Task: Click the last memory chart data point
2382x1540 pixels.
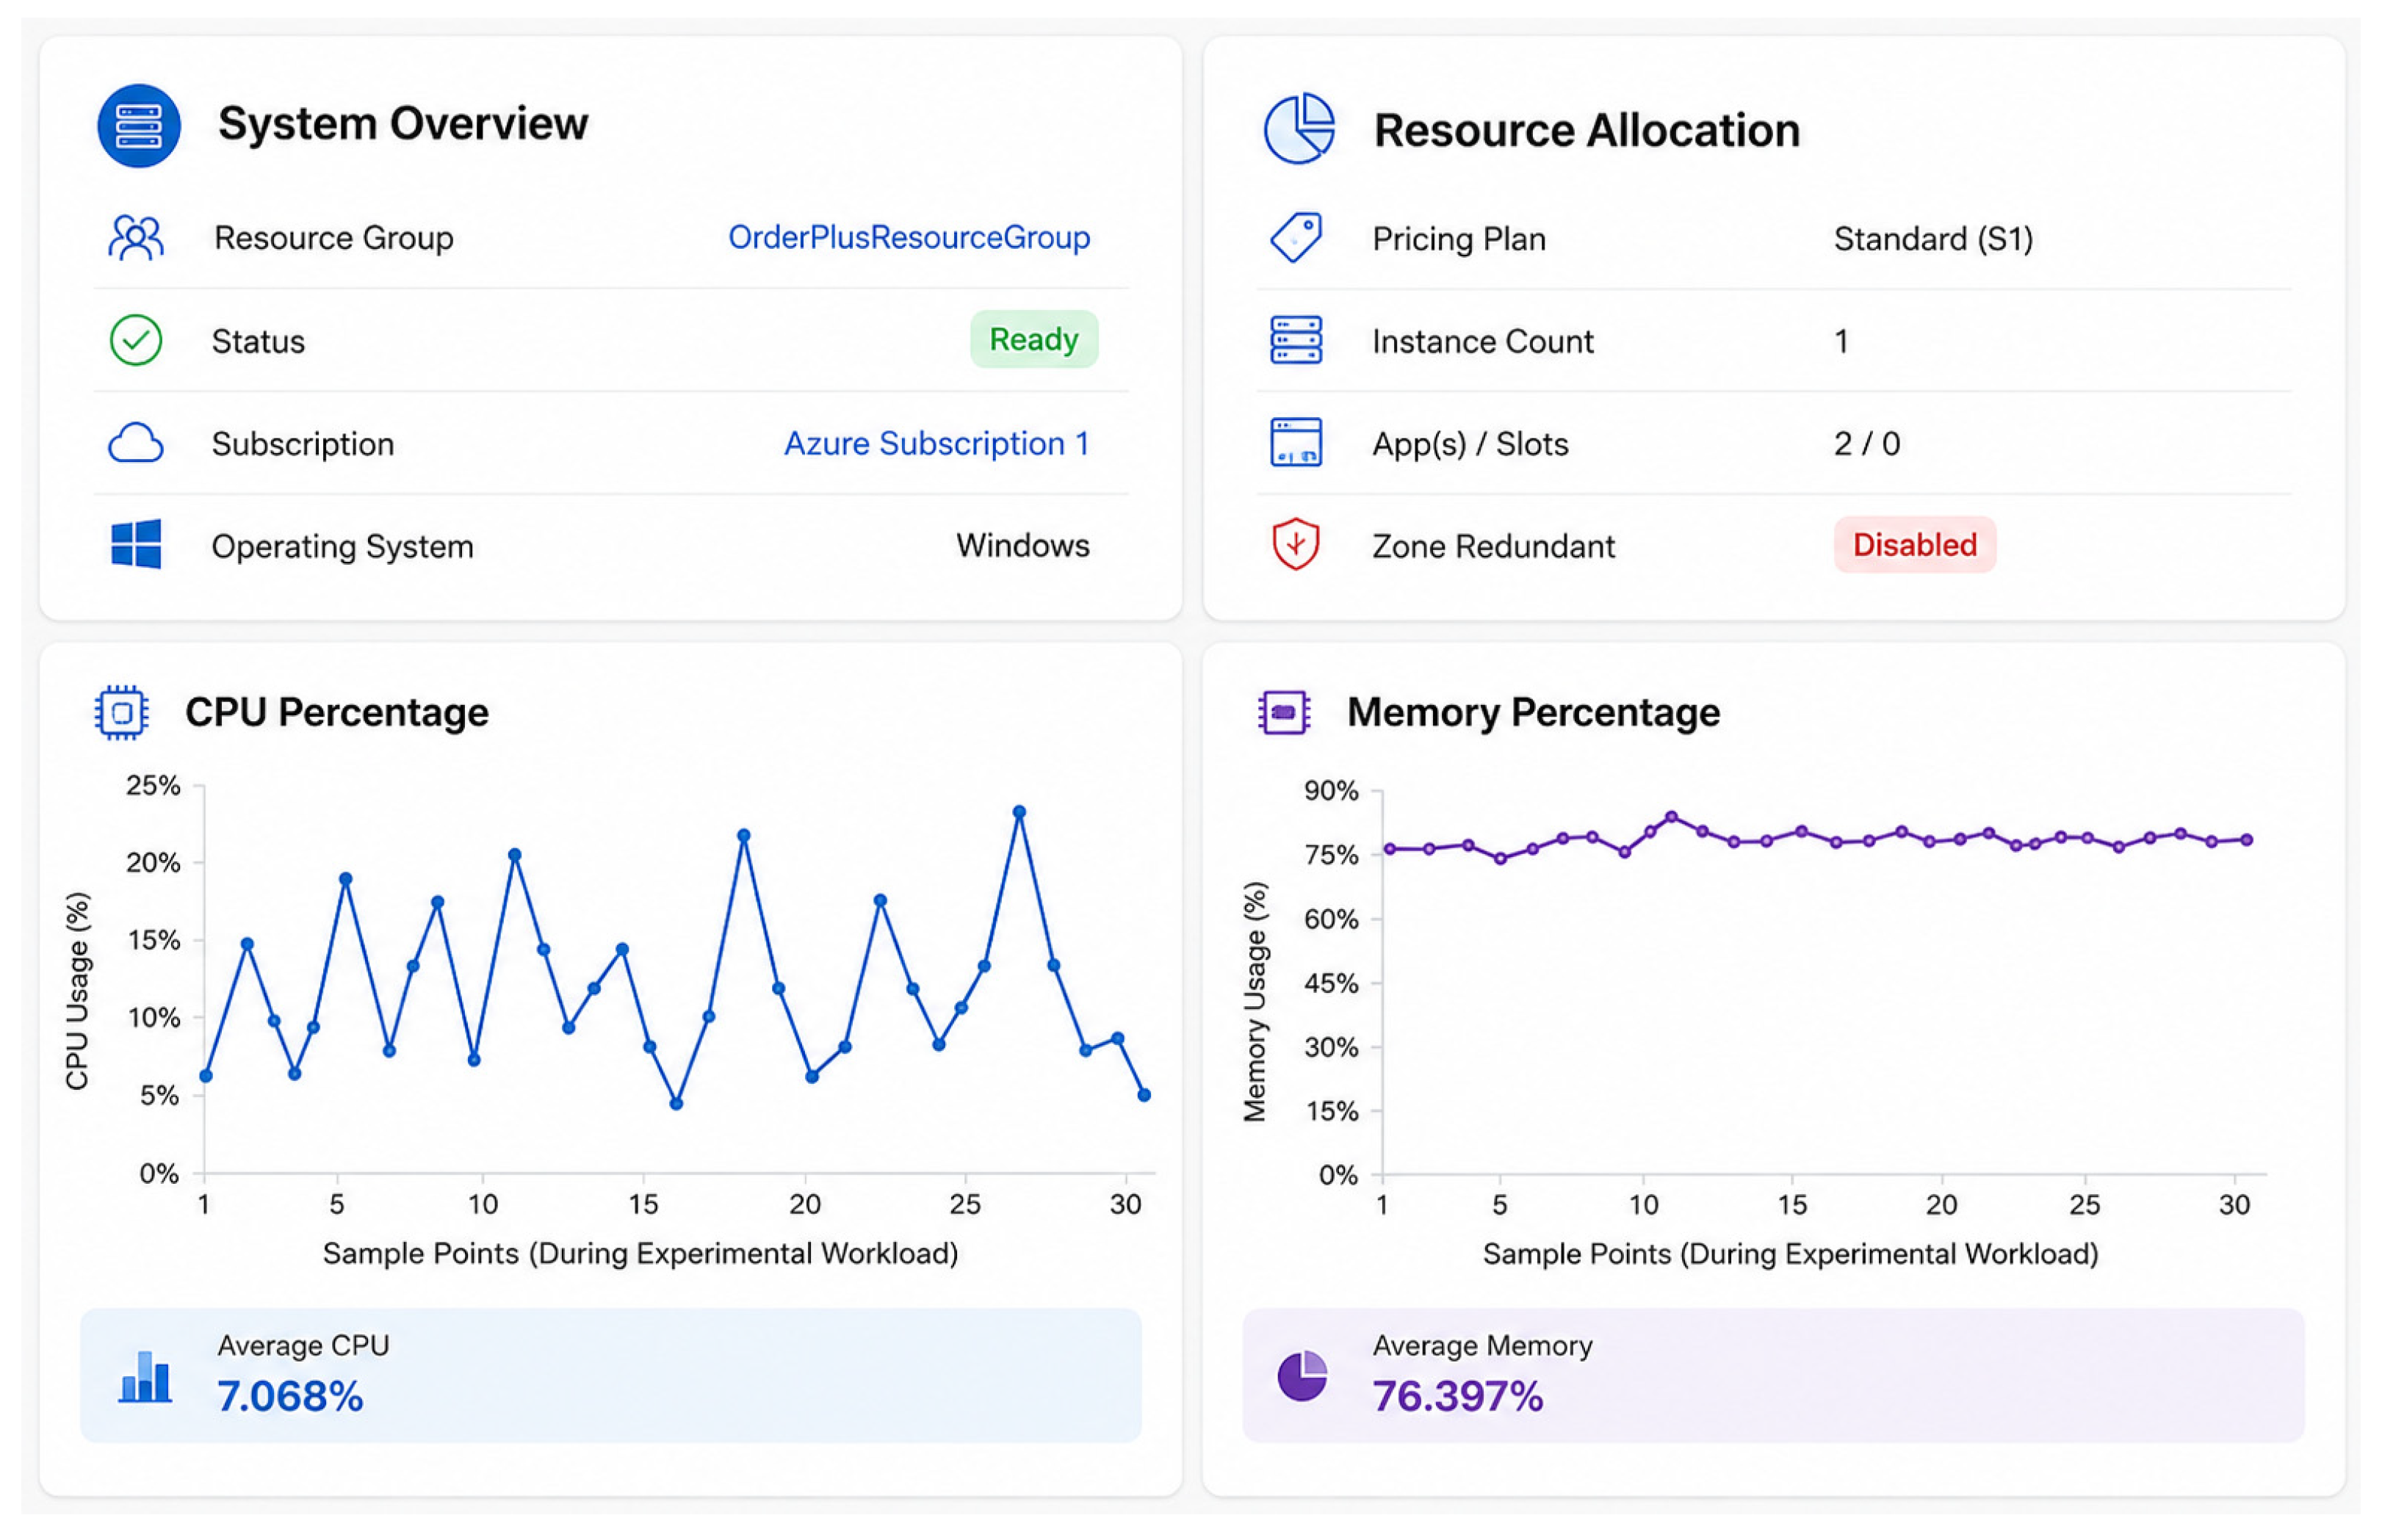Action: (2247, 840)
